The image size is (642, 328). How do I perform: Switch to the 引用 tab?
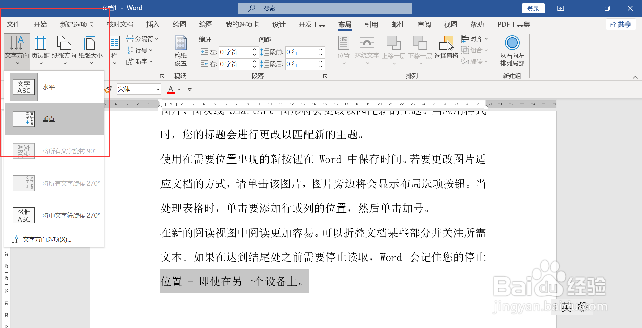[x=371, y=24]
